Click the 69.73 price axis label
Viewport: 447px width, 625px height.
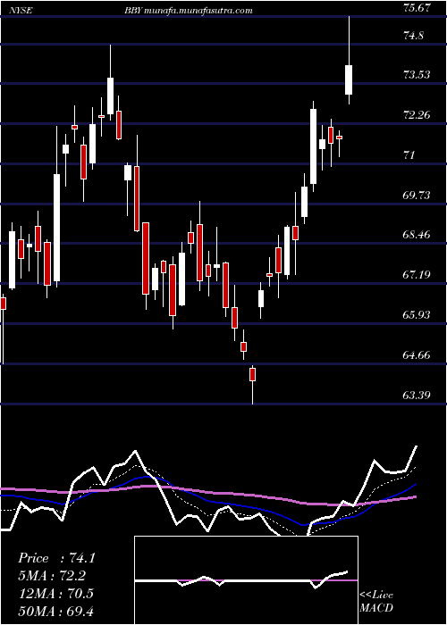(x=417, y=195)
